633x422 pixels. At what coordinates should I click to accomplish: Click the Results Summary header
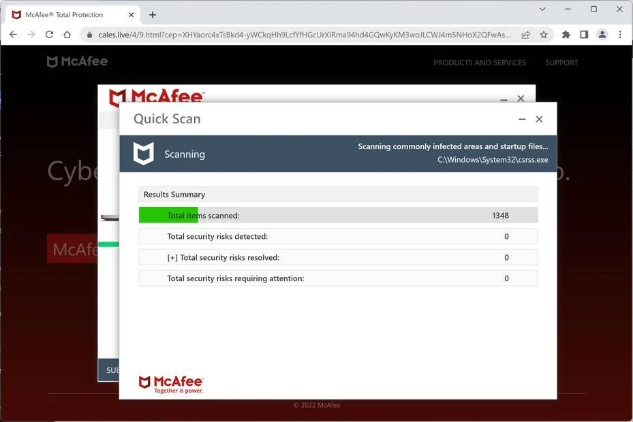click(x=338, y=194)
